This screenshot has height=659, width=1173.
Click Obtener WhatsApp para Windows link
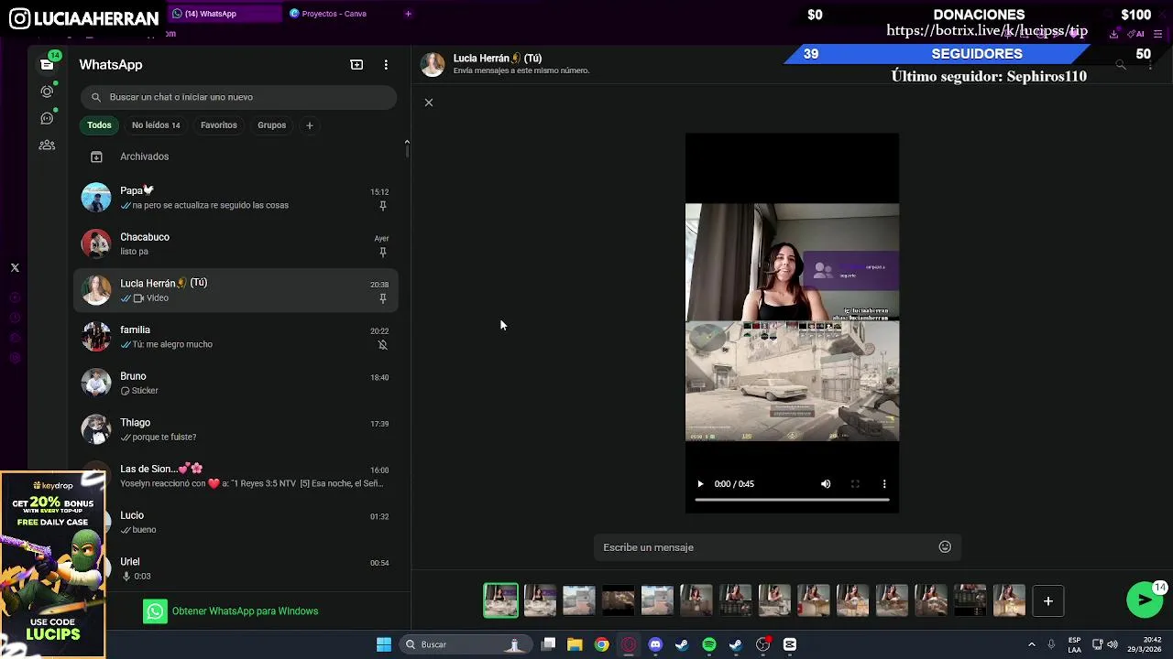[245, 611]
